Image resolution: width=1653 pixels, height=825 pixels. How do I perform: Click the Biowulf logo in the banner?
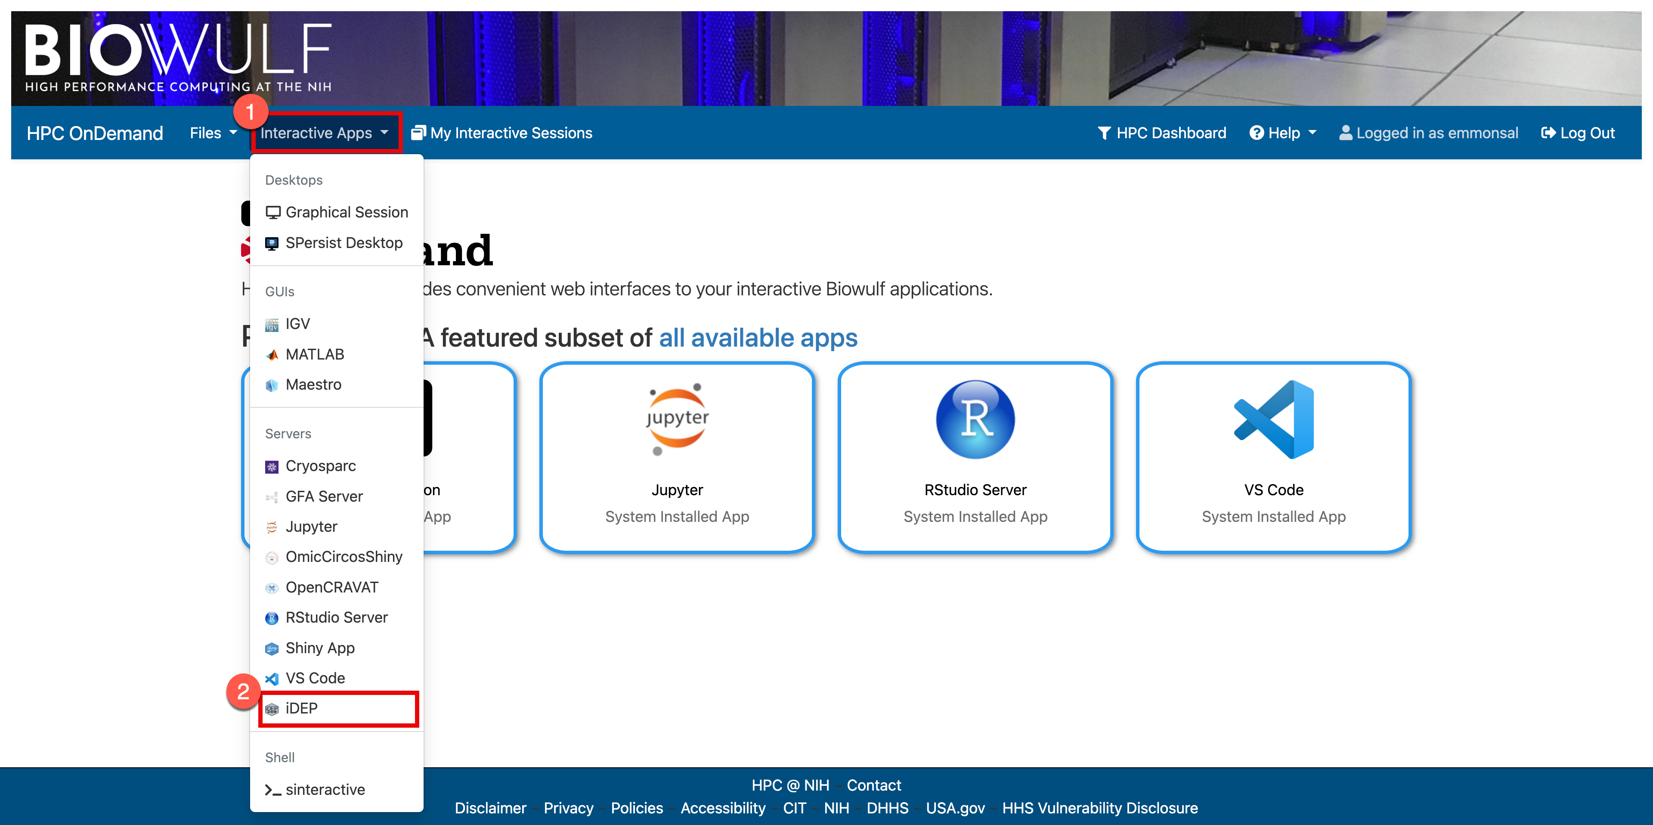(178, 58)
